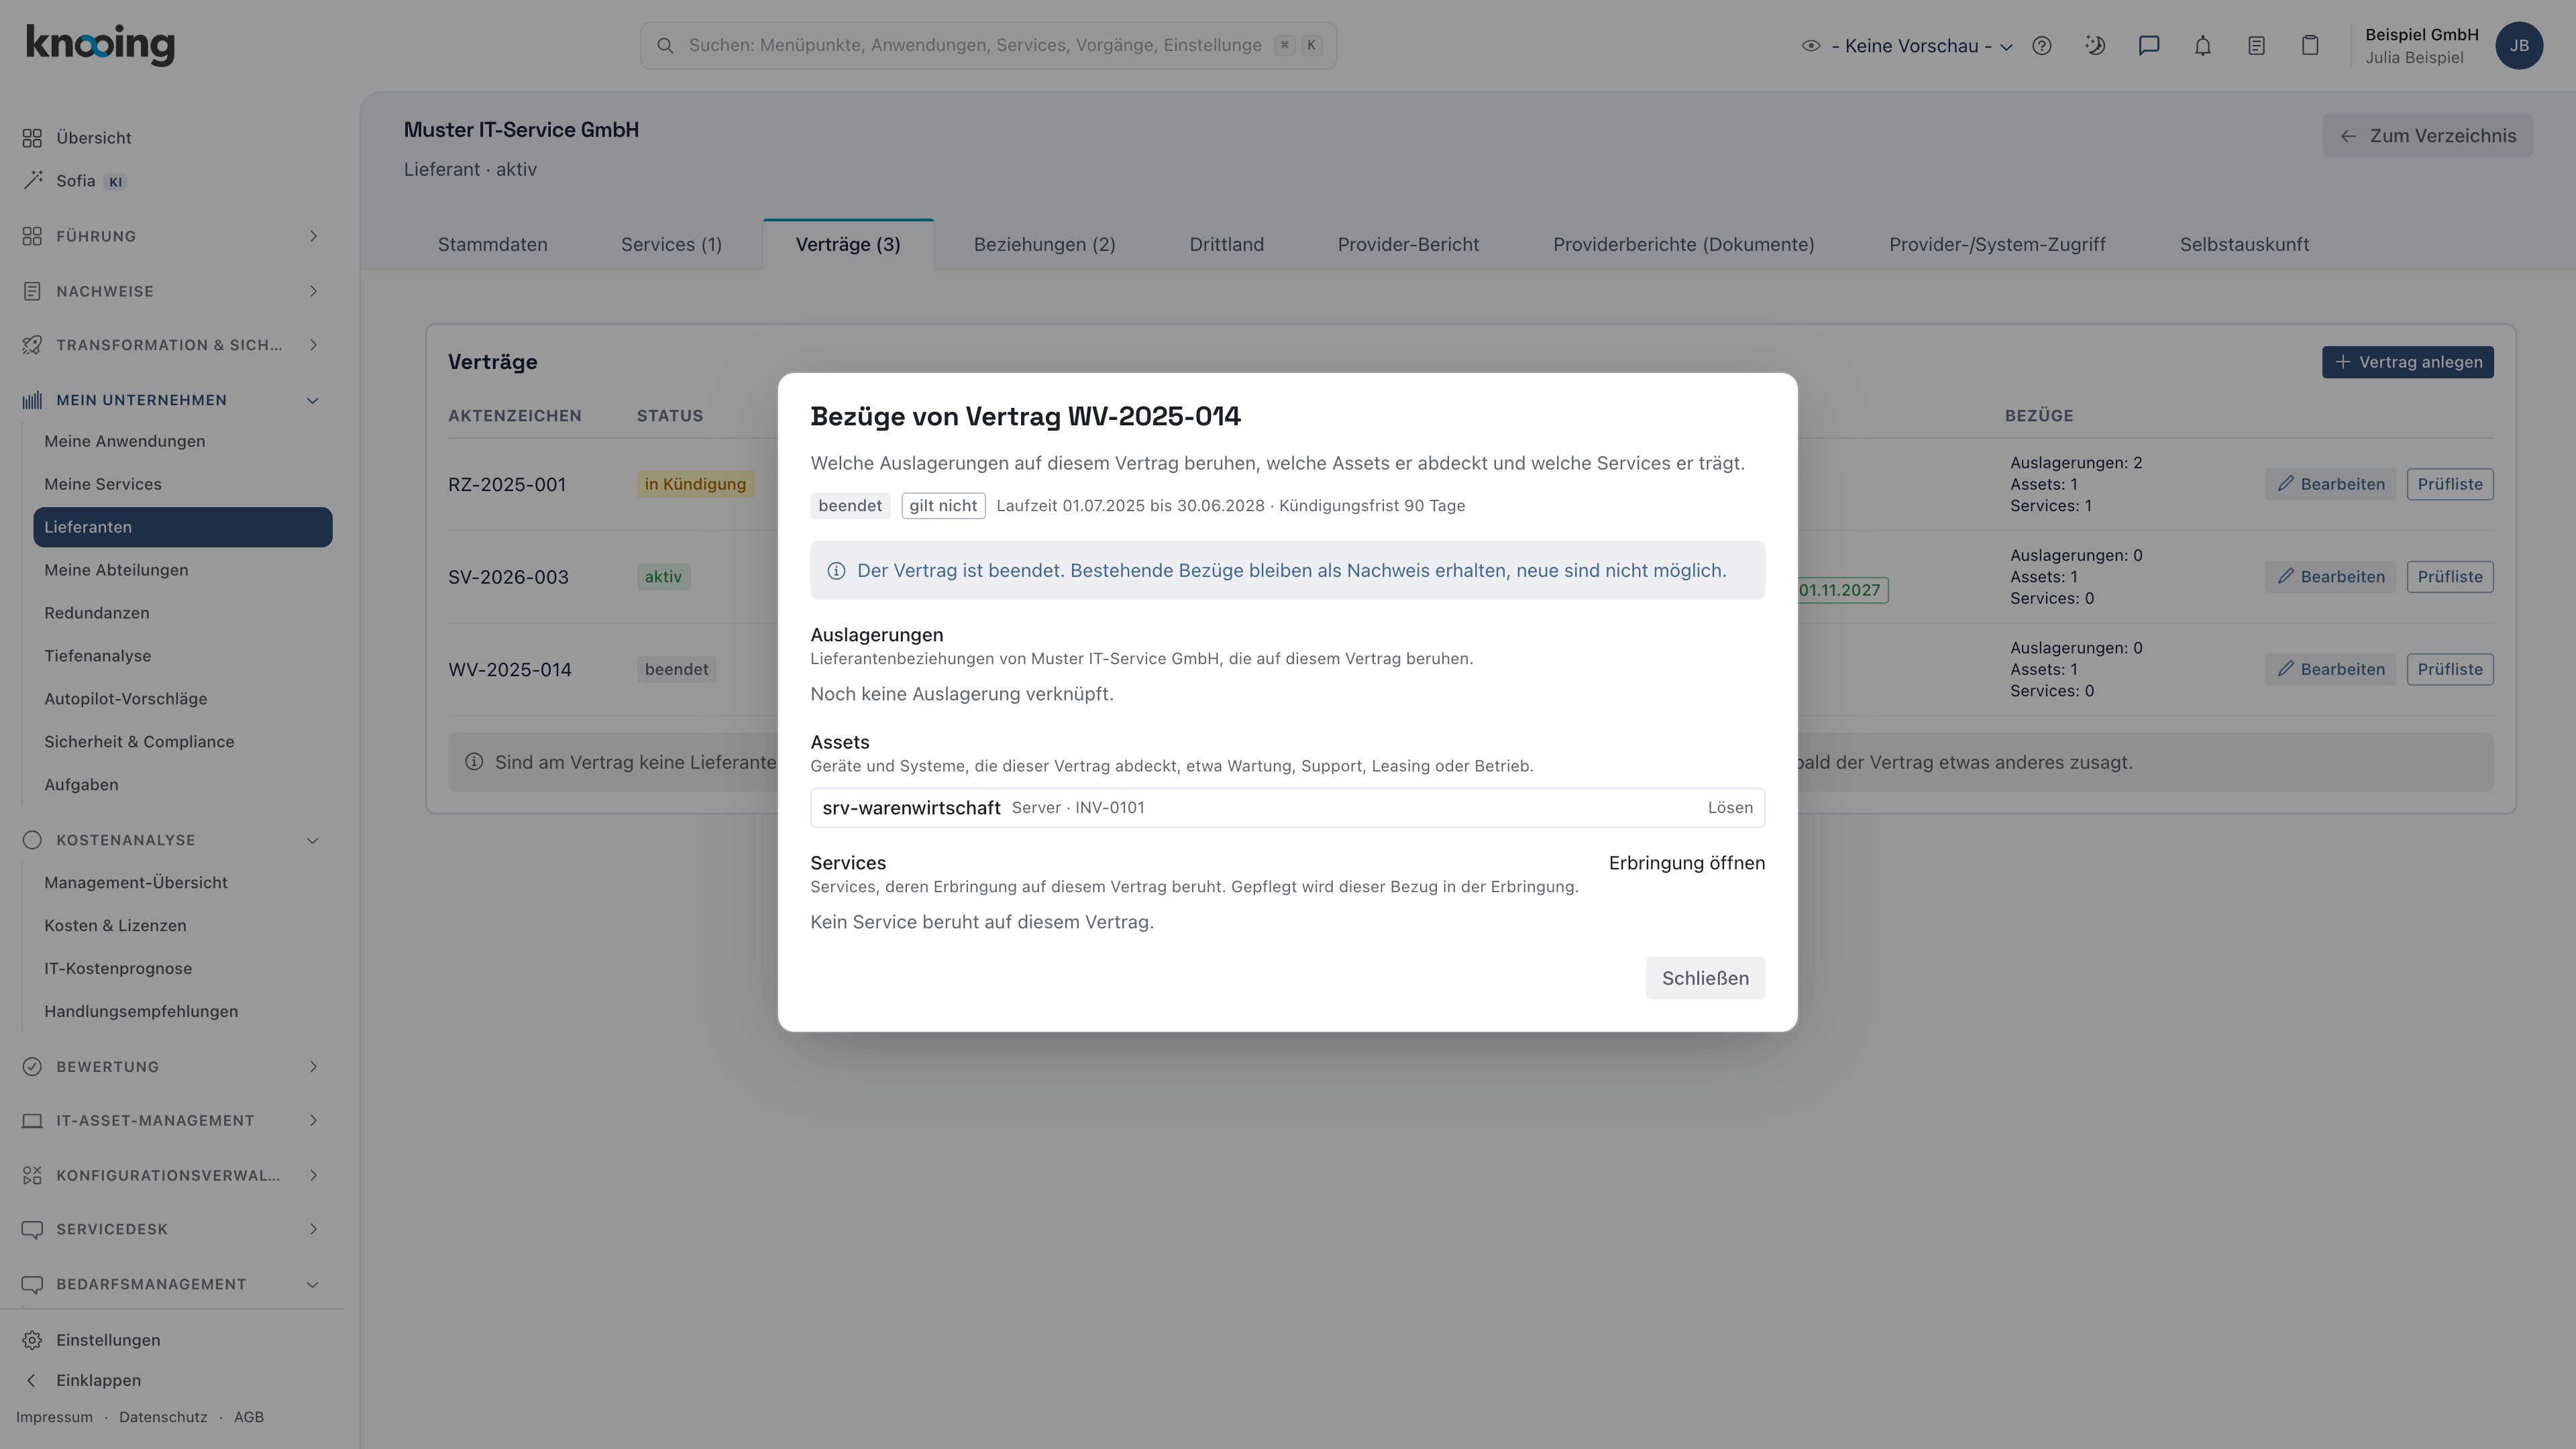Screen dimensions: 2576x1449
Task: Click the info icon in contract-ended notice
Action: click(836, 571)
